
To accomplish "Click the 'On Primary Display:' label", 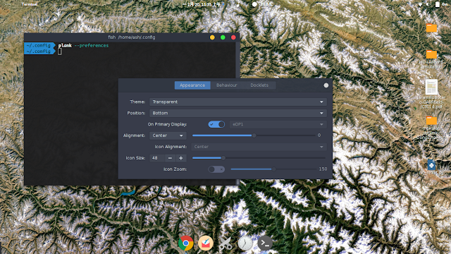I will 167,124.
